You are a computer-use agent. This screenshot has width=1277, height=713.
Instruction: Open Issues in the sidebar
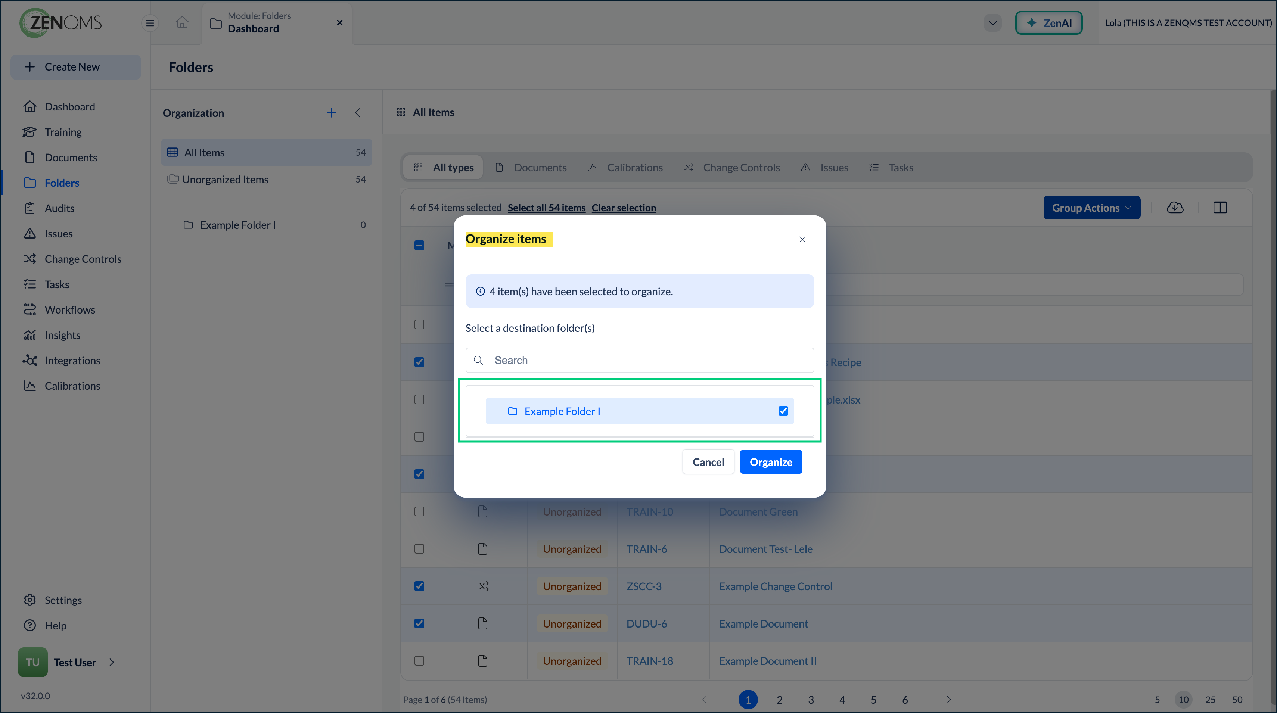tap(59, 233)
